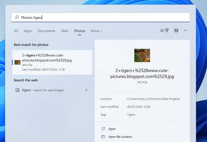
Task: Switch to the Documents tab
Action: pyautogui.click(x=46, y=31)
